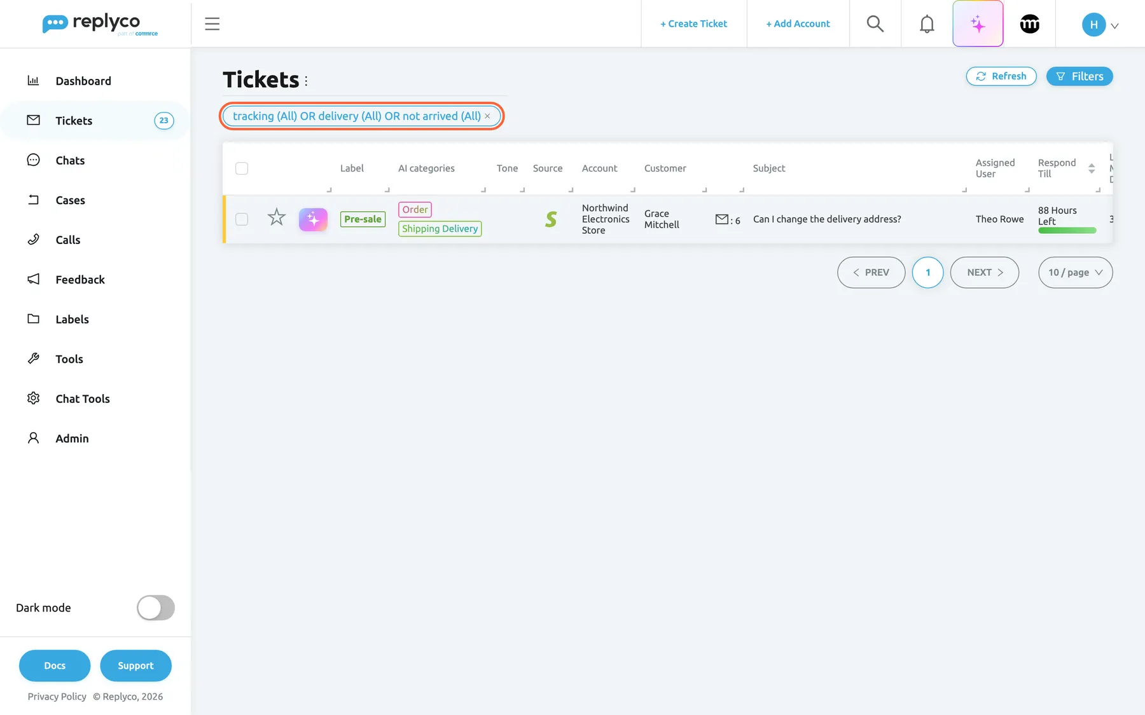The height and width of the screenshot is (715, 1145).
Task: Click the Cases icon
Action: [x=34, y=200]
